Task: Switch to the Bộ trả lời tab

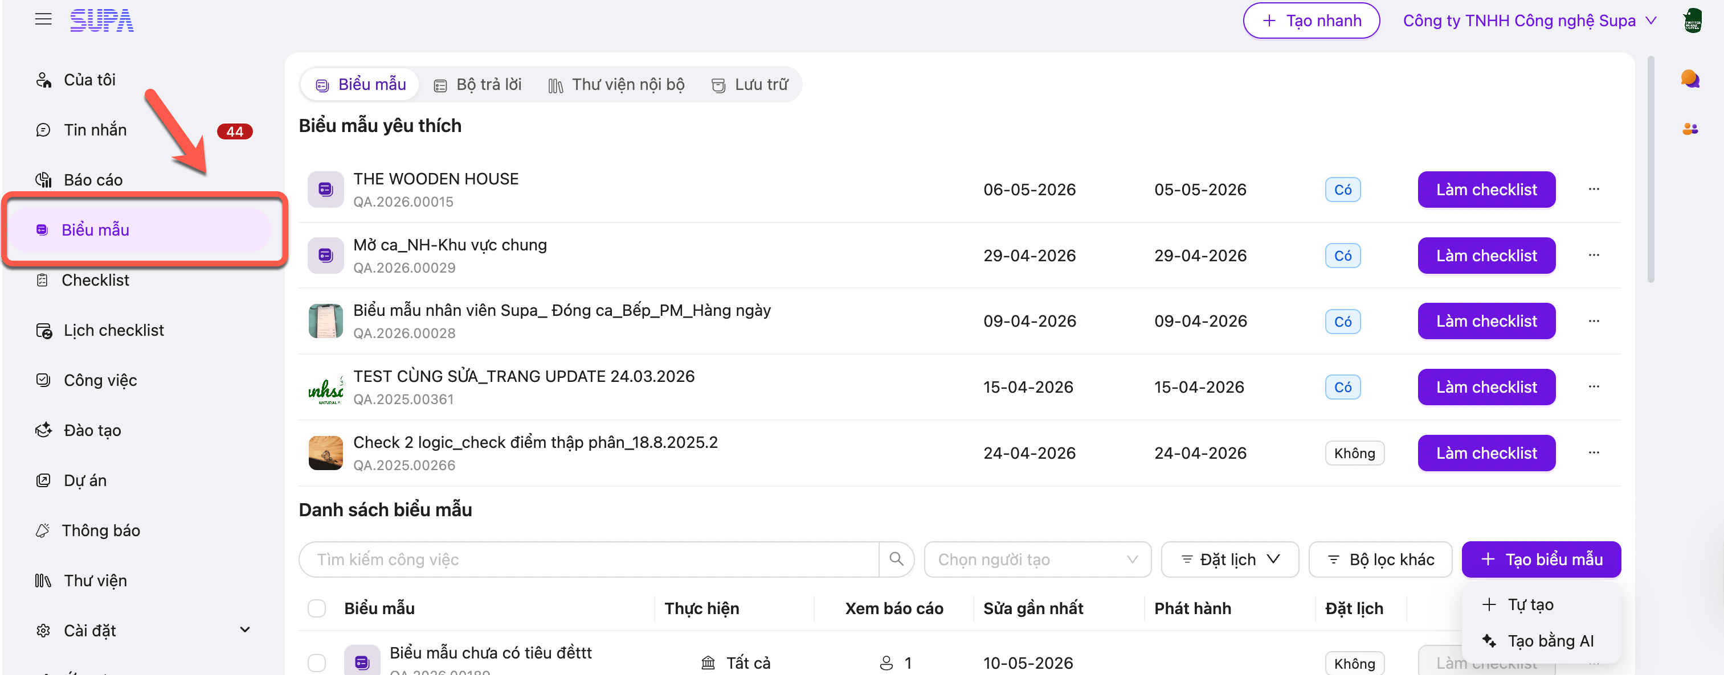Action: pyautogui.click(x=477, y=85)
